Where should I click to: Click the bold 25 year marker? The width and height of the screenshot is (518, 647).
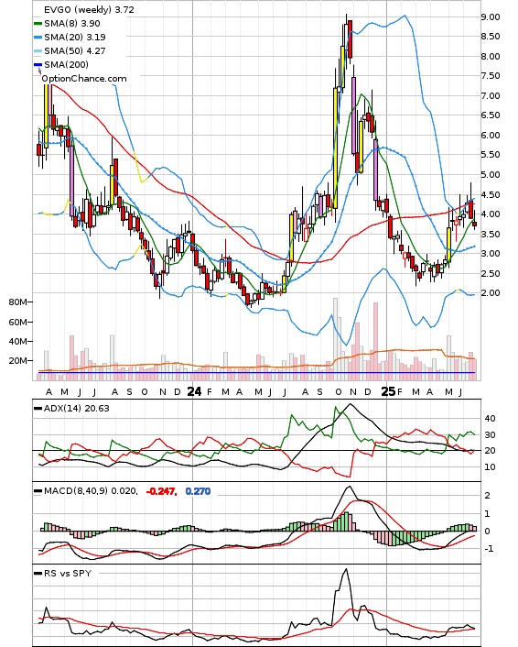[x=388, y=391]
